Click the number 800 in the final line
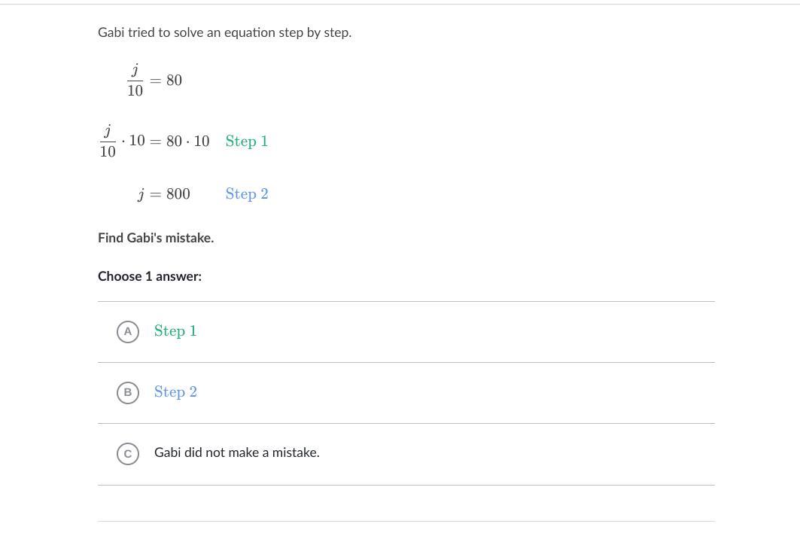This screenshot has height=545, width=800. click(178, 194)
